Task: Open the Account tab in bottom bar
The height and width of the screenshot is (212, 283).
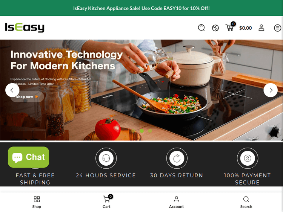Action: tap(176, 203)
